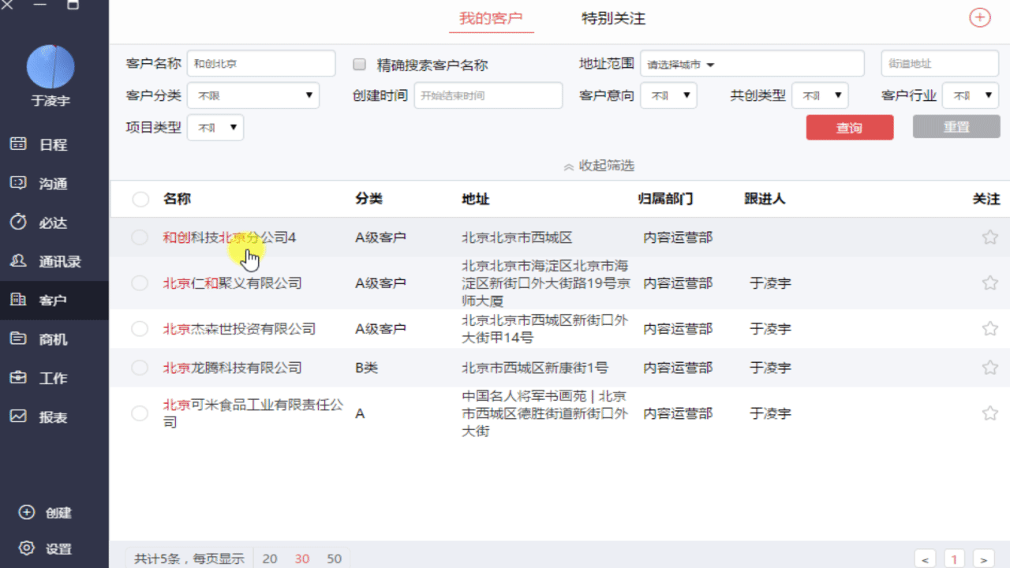Open the 商机 opportunities icon in sidebar
The image size is (1010, 568).
(18, 338)
